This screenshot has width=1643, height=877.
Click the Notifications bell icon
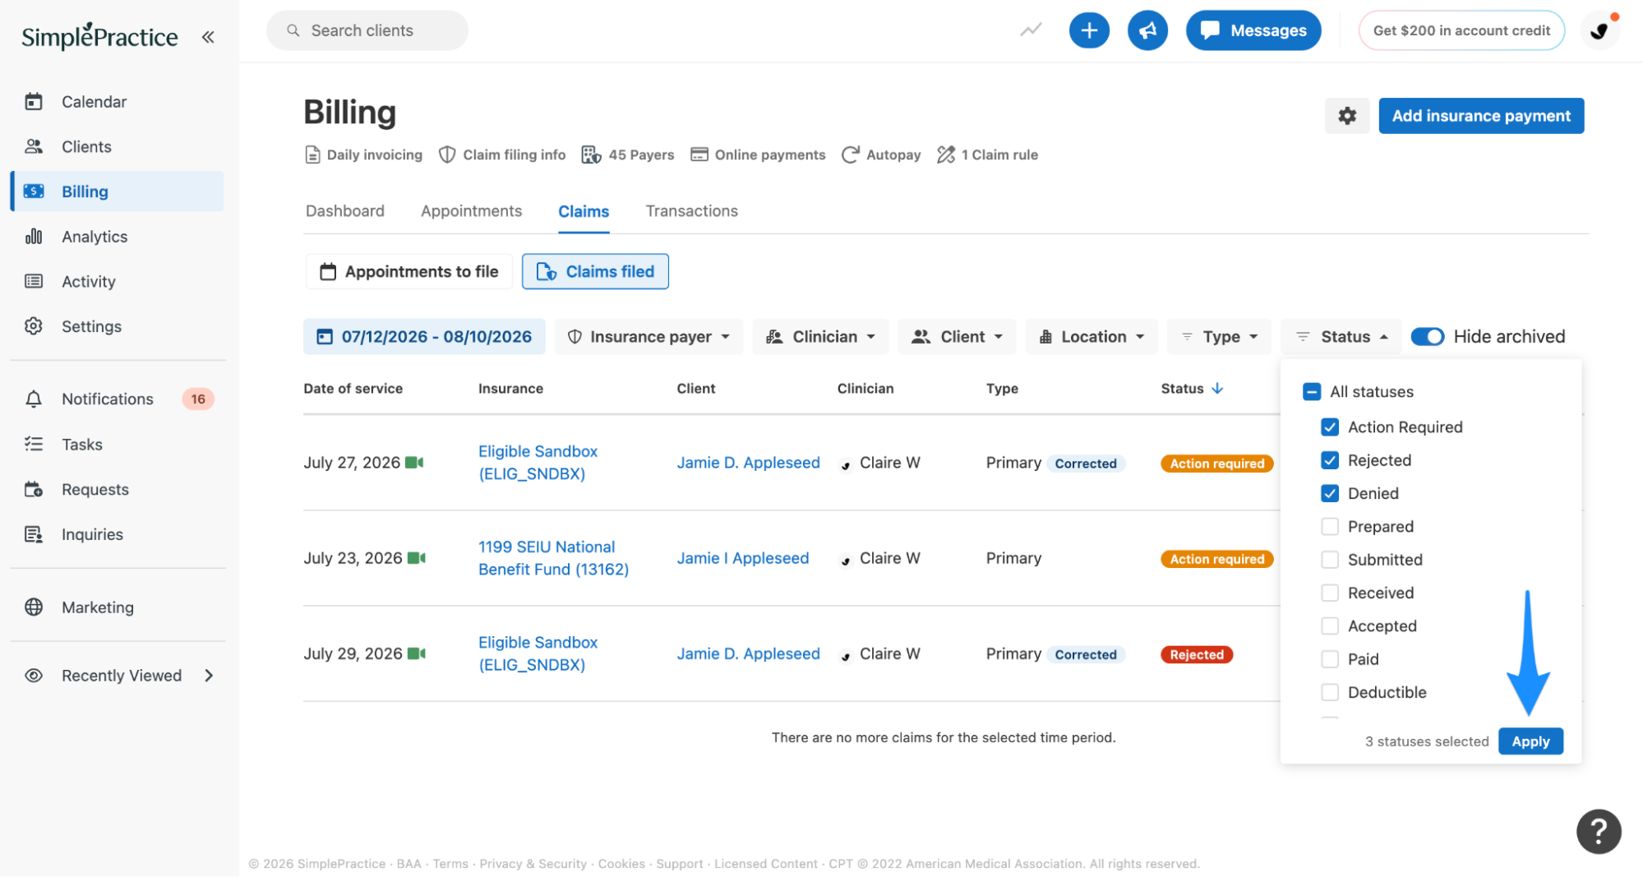[34, 399]
